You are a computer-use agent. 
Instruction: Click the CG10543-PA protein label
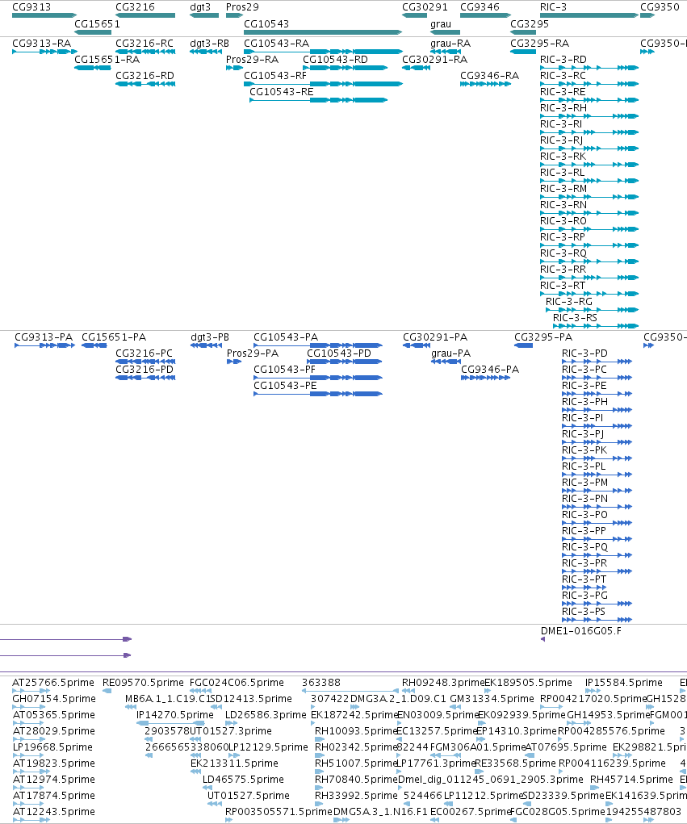286,337
